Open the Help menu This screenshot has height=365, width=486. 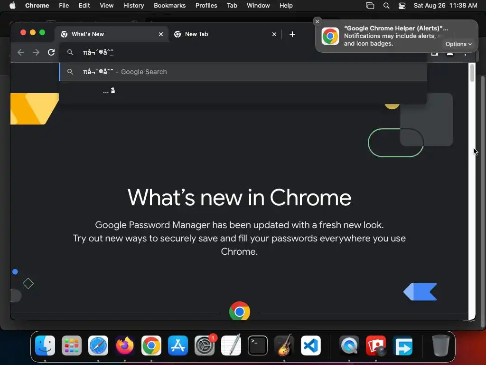[x=286, y=6]
